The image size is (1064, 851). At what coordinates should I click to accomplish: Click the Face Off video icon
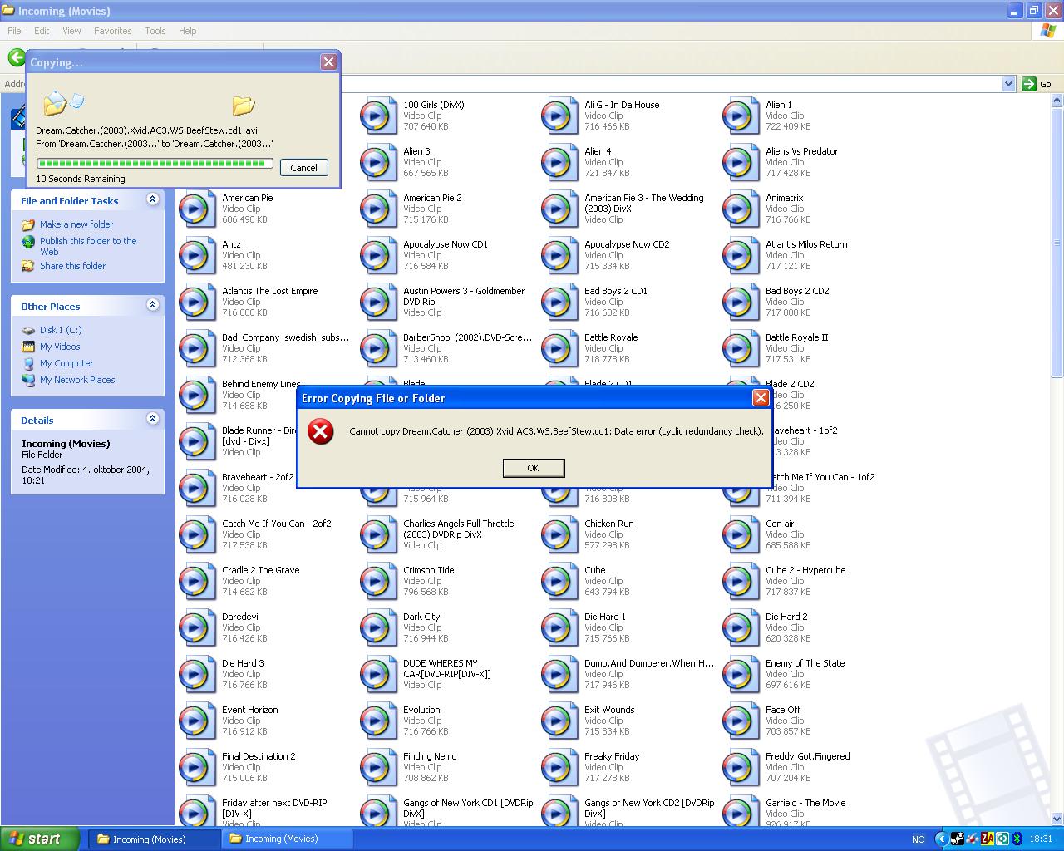point(740,721)
